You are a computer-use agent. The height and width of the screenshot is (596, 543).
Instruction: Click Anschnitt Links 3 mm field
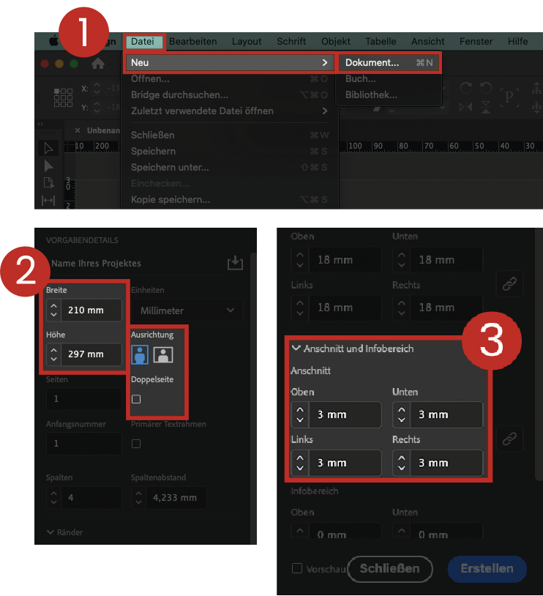coord(345,463)
